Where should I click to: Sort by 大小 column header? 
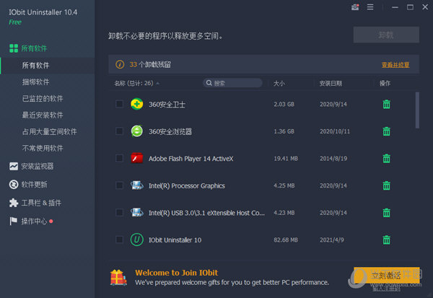point(279,83)
